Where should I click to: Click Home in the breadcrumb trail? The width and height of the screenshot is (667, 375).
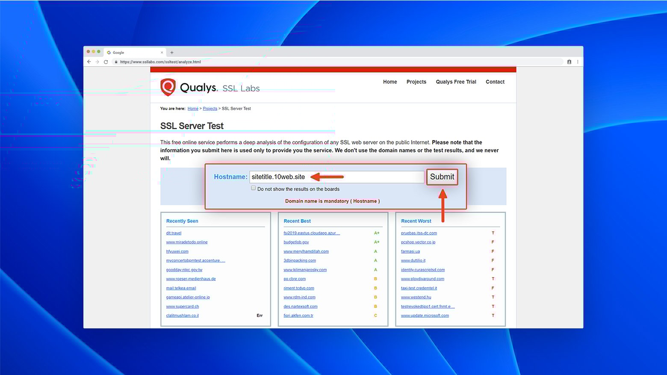tap(193, 109)
